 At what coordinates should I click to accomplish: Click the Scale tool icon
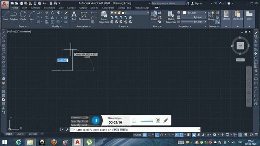click(x=52, y=22)
